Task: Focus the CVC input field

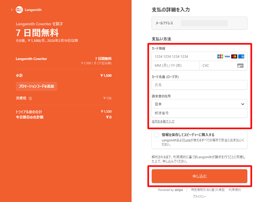Action: 223,66
